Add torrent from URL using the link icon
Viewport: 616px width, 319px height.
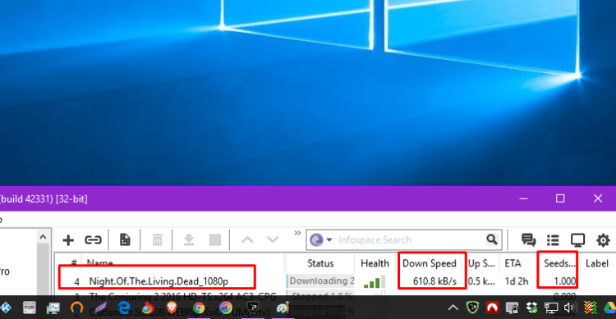[x=93, y=239]
